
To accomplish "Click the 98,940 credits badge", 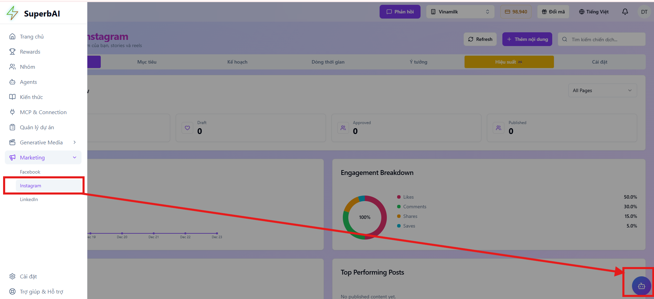I will 516,12.
